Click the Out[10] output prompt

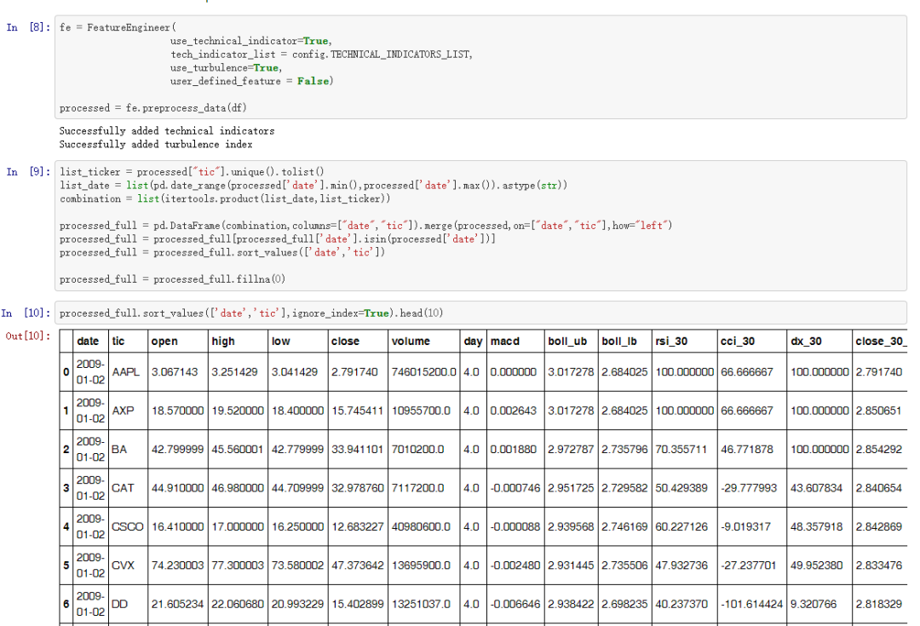pyautogui.click(x=26, y=336)
